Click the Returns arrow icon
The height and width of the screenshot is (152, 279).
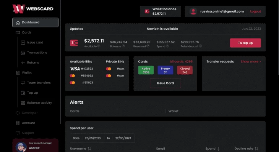click(23, 62)
